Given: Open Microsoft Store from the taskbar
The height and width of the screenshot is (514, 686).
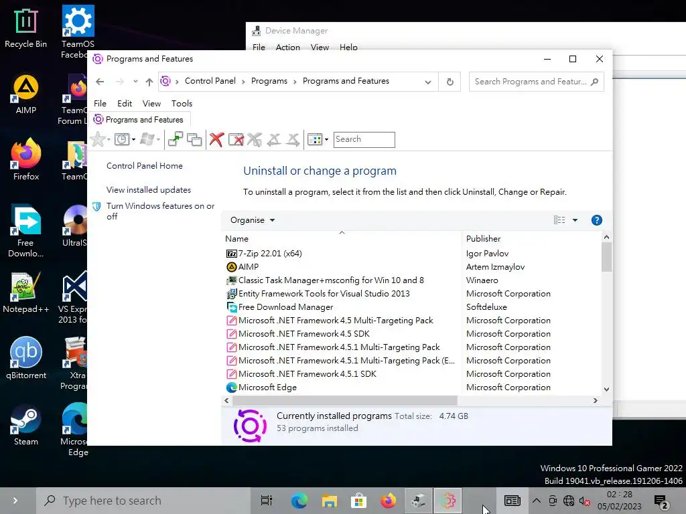Looking at the screenshot, I should click(358, 501).
